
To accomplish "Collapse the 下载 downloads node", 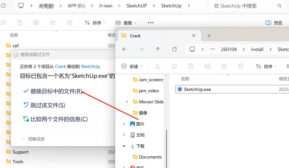I will [124, 146].
